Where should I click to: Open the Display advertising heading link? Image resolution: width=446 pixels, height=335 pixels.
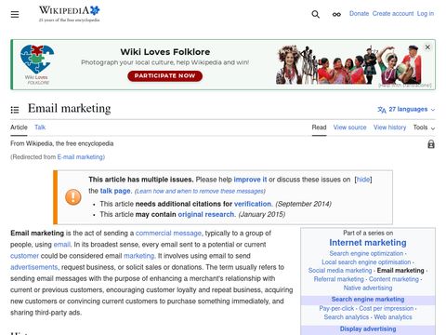pos(368,328)
